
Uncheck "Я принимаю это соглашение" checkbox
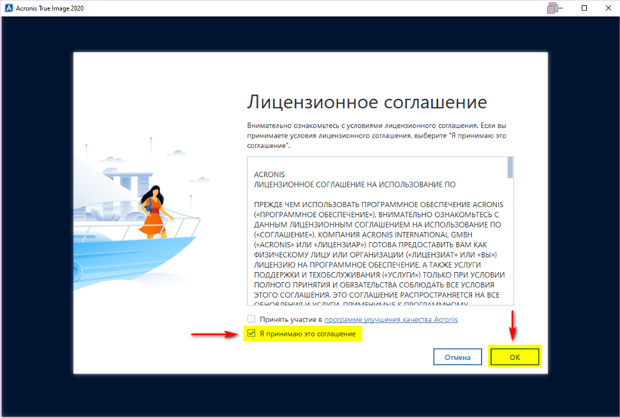(251, 333)
